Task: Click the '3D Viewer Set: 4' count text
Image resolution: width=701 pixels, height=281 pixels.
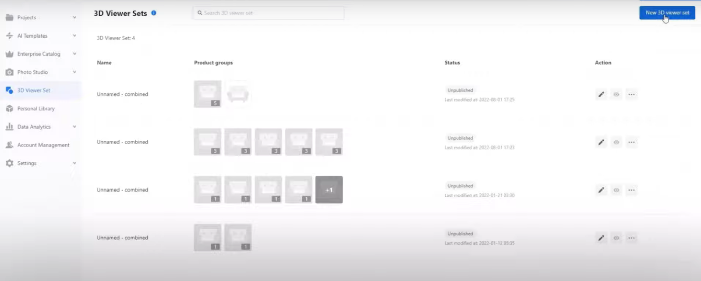Action: point(116,38)
